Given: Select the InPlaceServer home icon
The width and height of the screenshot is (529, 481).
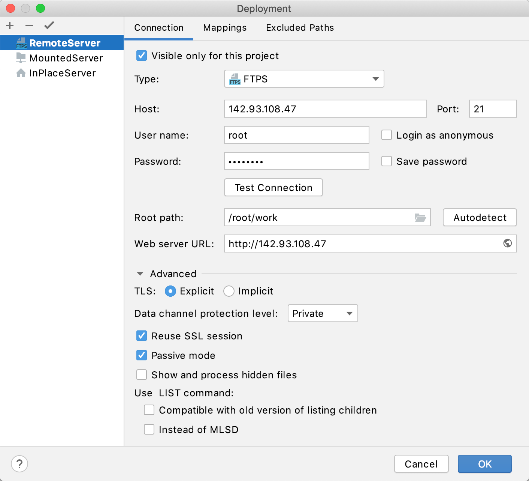Looking at the screenshot, I should click(21, 73).
